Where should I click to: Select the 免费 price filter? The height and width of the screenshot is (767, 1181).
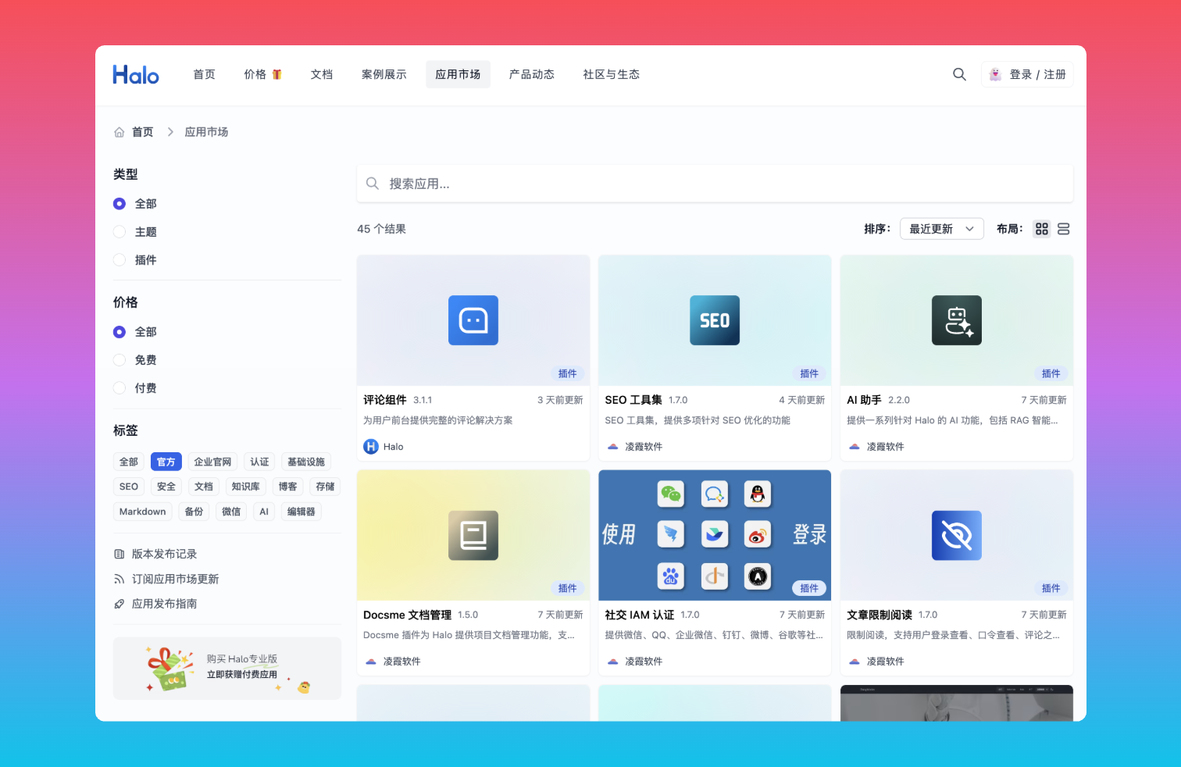click(119, 359)
